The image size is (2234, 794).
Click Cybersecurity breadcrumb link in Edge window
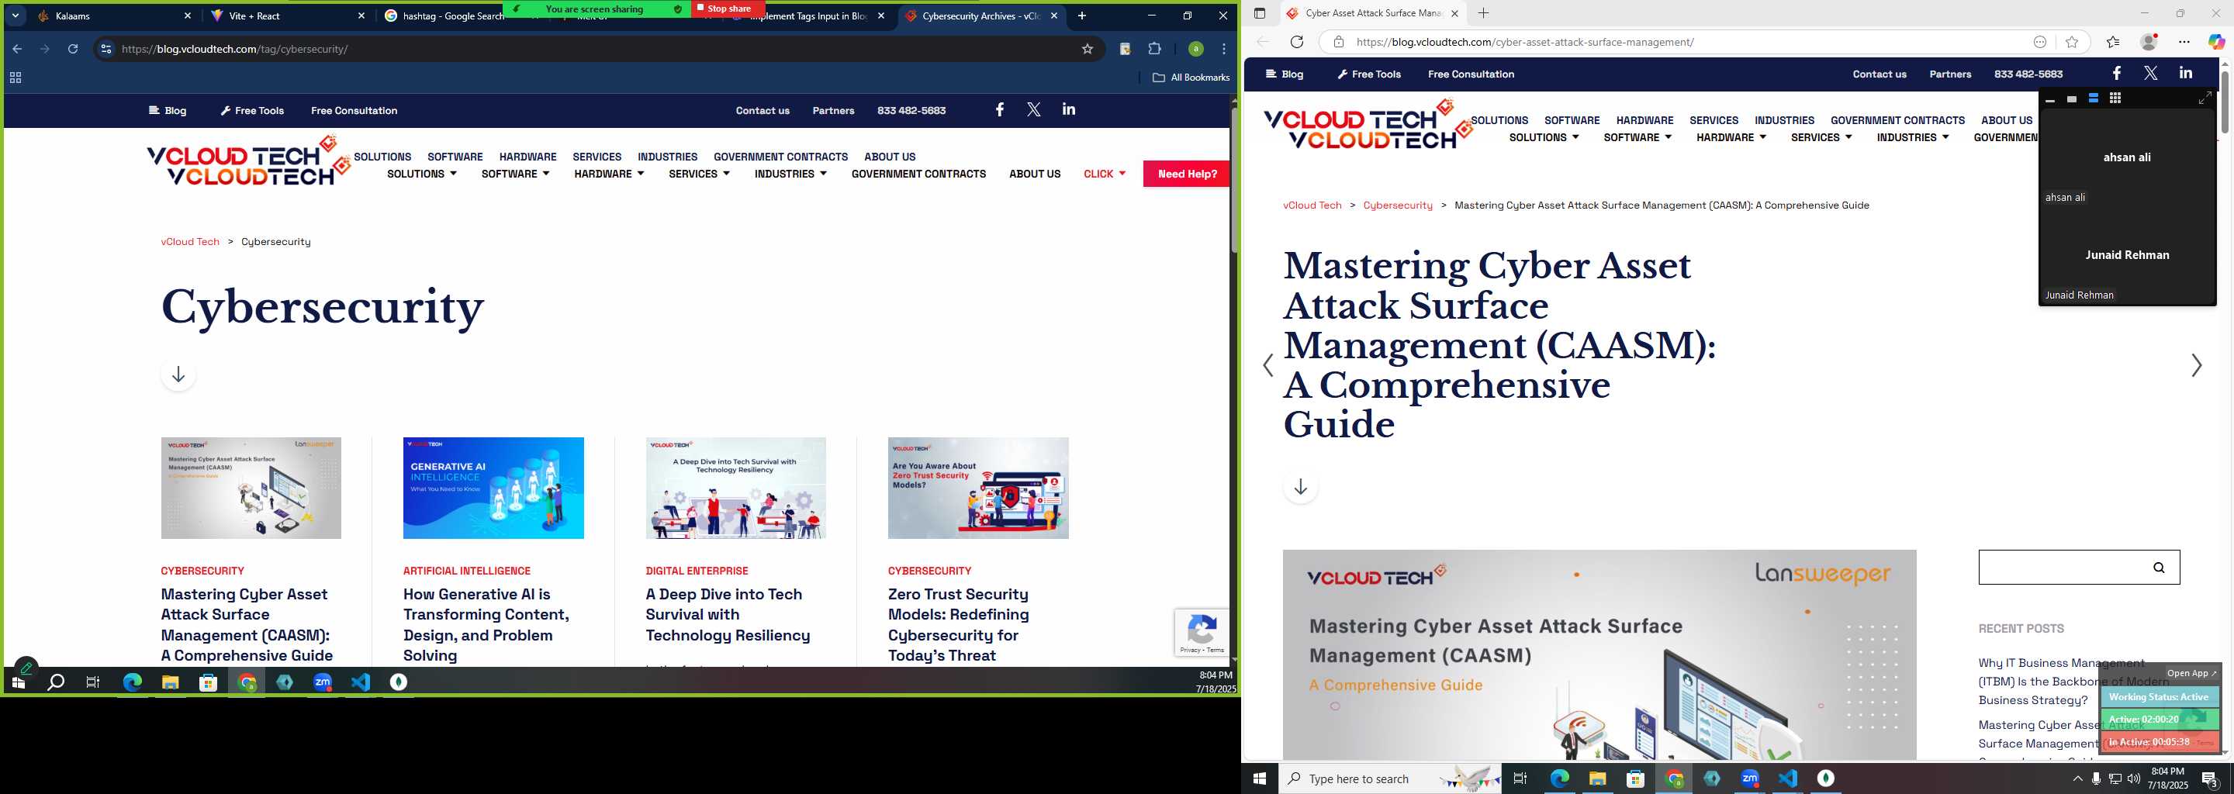tap(1397, 205)
